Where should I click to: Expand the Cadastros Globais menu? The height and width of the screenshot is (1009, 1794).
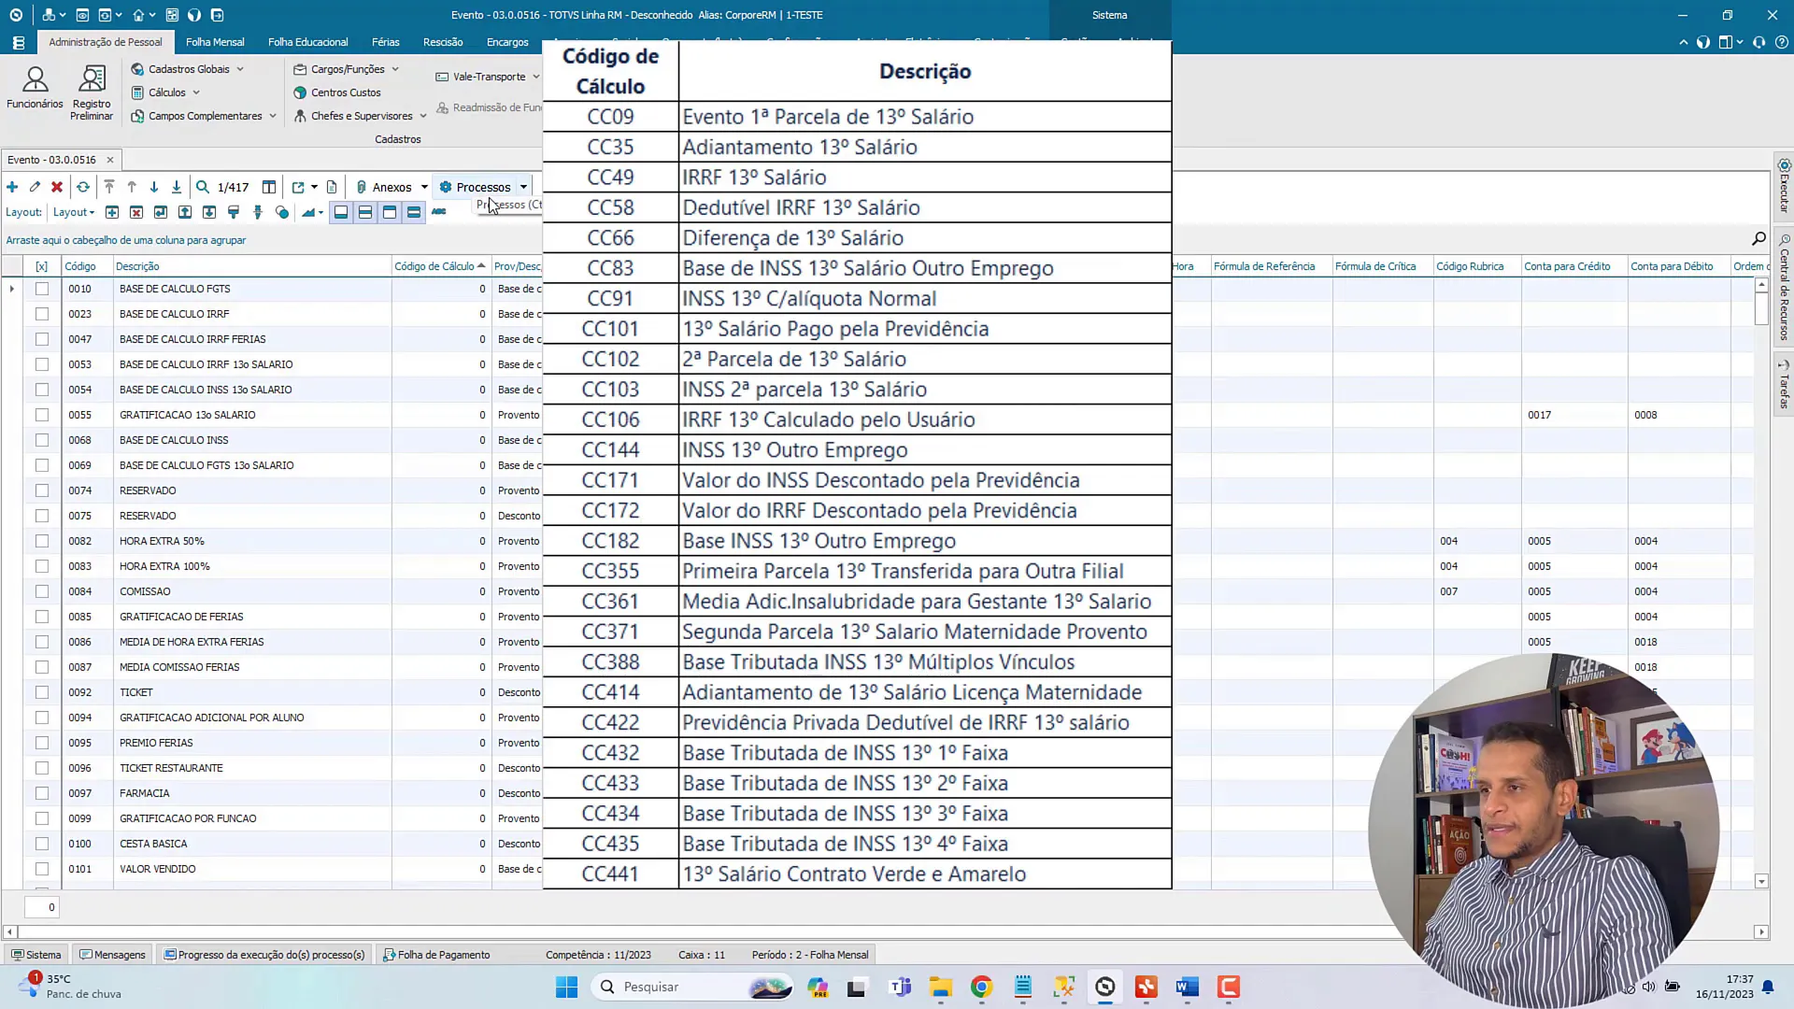click(188, 69)
